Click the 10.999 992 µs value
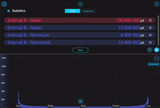The height and width of the screenshot is (108, 160). [131, 42]
